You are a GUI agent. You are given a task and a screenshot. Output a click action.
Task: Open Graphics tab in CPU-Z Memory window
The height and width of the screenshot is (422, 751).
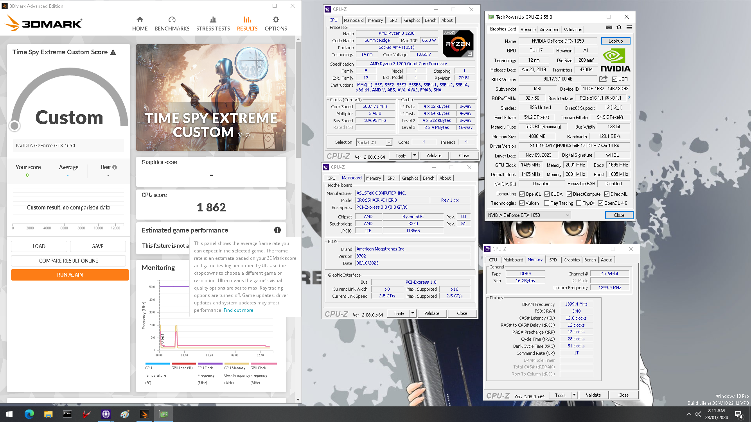coord(571,260)
